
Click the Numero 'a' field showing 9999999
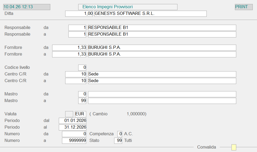[74, 141]
